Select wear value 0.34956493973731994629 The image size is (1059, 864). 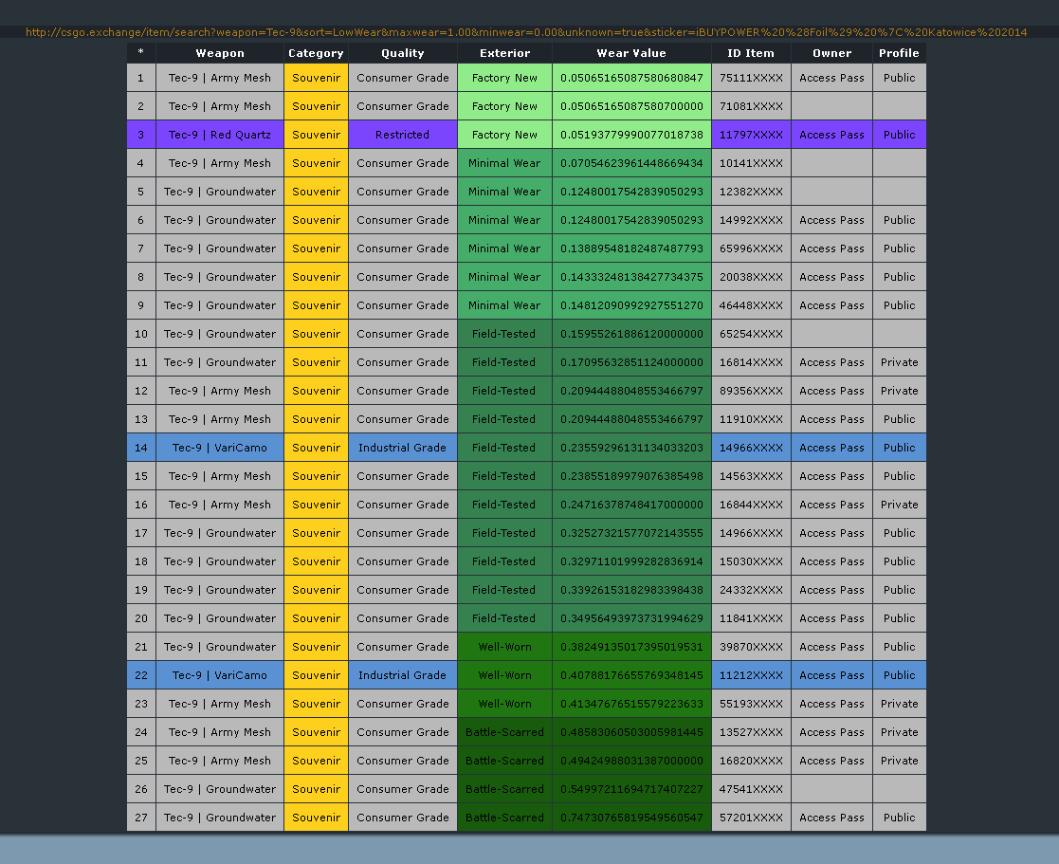click(631, 618)
